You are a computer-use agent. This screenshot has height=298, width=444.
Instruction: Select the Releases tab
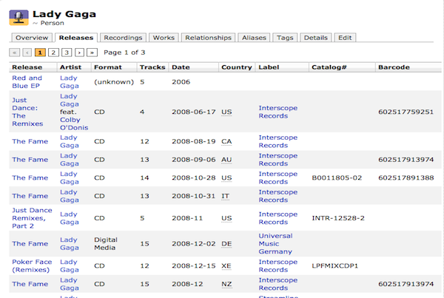point(76,38)
